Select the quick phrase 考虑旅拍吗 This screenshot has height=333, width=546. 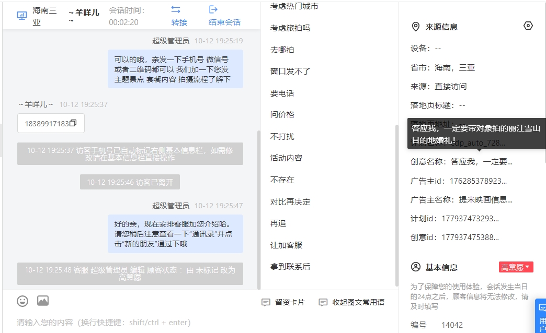(x=290, y=28)
